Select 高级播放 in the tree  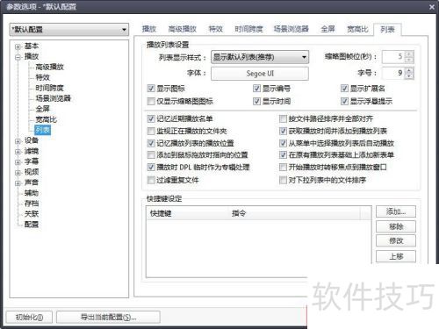[49, 67]
